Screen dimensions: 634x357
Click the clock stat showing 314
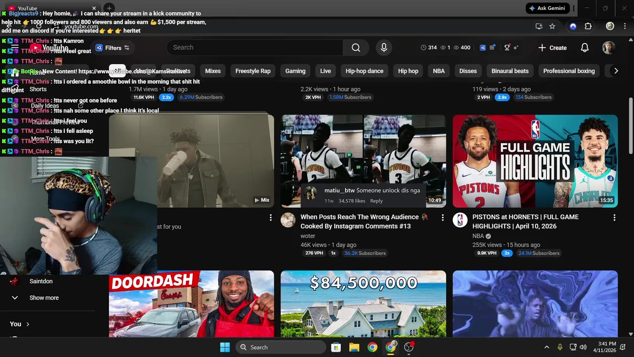point(429,48)
